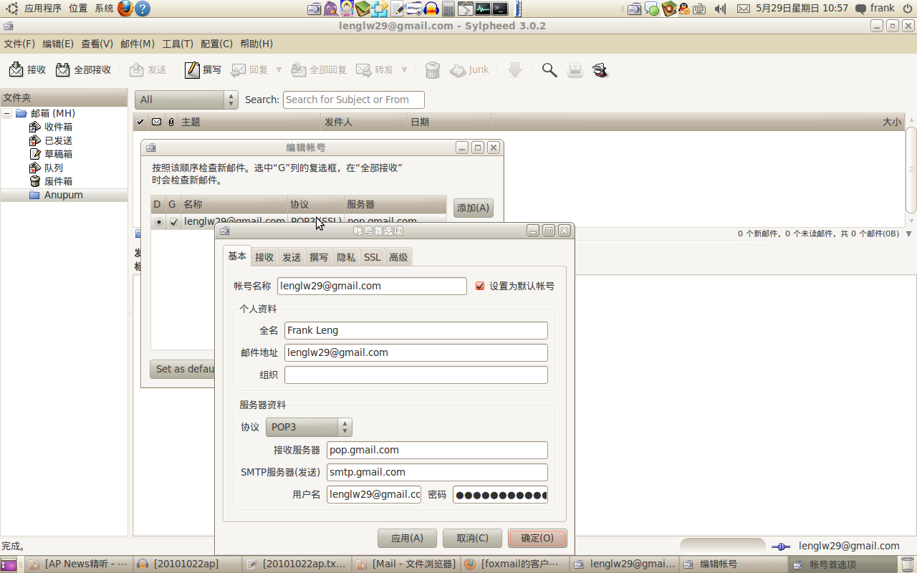Screen dimensions: 917x573
Task: Open the Reply button dropdown arrow
Action: click(x=279, y=70)
